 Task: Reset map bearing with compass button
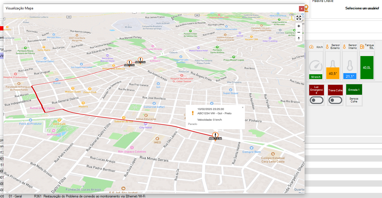[299, 38]
